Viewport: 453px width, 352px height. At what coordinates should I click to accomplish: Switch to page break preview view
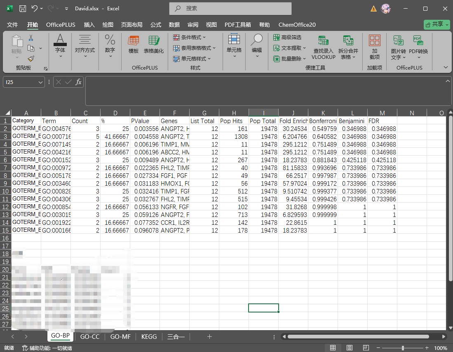[x=365, y=348]
